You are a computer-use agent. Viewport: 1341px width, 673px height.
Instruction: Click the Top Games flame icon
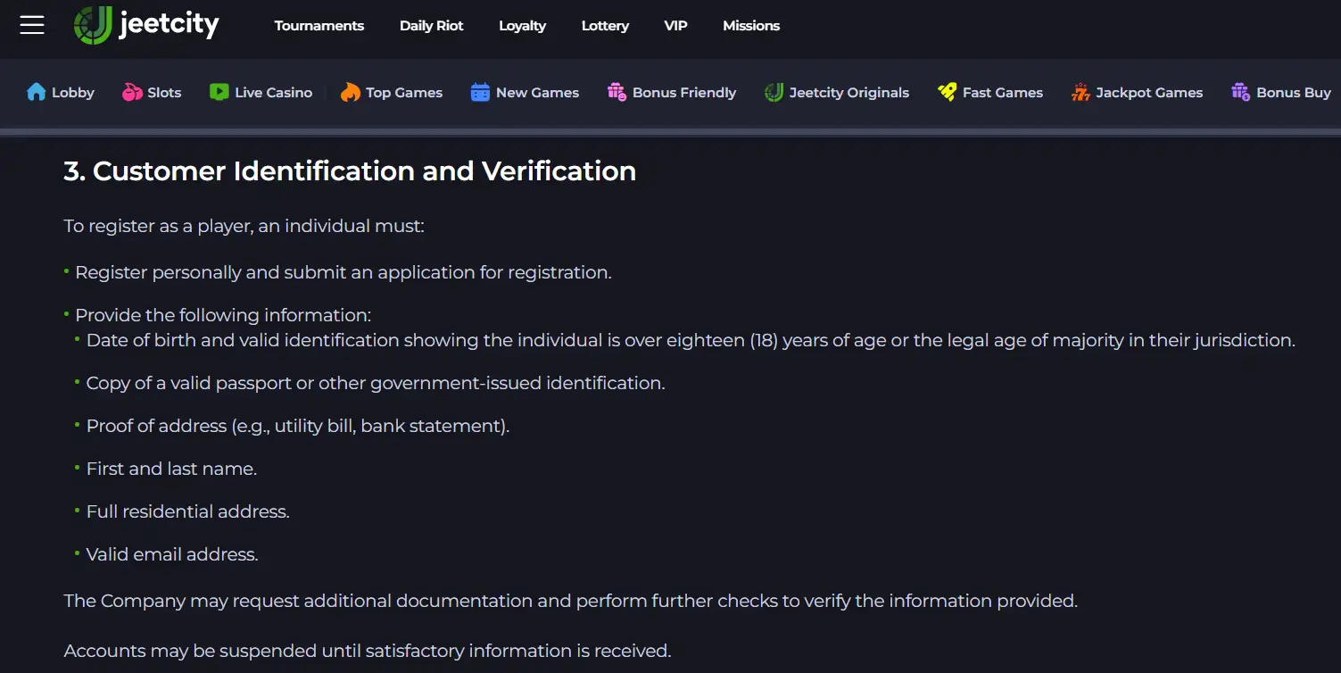[x=350, y=92]
